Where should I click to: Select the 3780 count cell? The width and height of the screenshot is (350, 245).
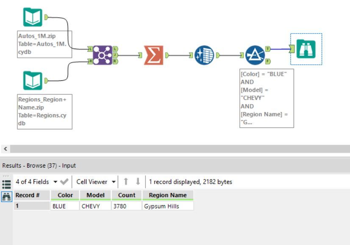click(127, 206)
